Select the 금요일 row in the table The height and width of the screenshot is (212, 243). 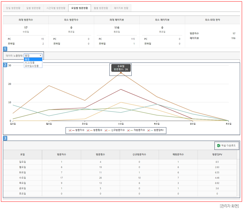point(120,188)
